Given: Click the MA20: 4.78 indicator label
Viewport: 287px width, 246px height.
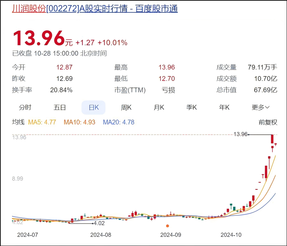Looking at the screenshot, I should 119,122.
